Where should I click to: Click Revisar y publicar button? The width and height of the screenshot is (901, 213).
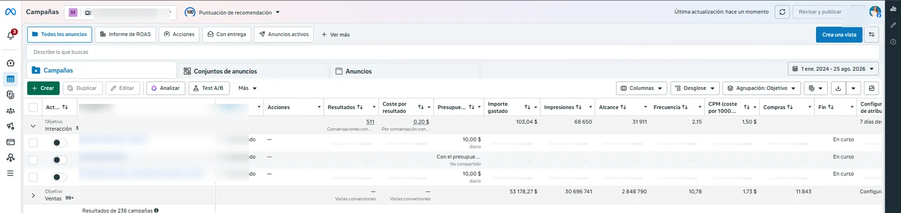click(x=820, y=12)
